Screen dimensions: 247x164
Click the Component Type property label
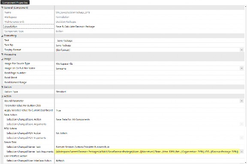pos(14,31)
